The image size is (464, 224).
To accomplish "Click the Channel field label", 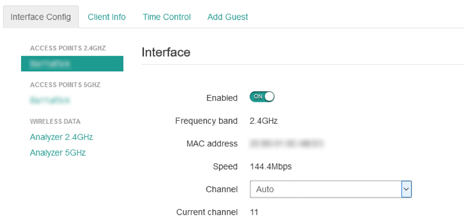I will 222,189.
